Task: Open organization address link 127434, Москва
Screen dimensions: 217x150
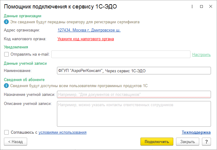Action: pos(89,30)
